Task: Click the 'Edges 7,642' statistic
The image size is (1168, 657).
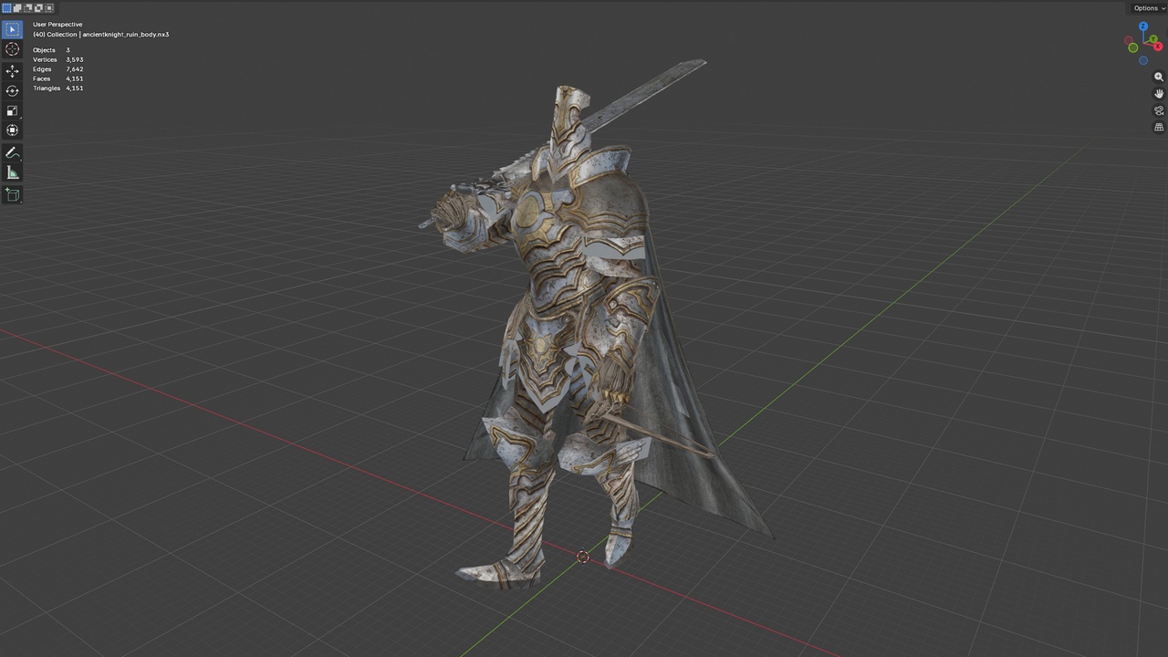Action: [x=57, y=69]
